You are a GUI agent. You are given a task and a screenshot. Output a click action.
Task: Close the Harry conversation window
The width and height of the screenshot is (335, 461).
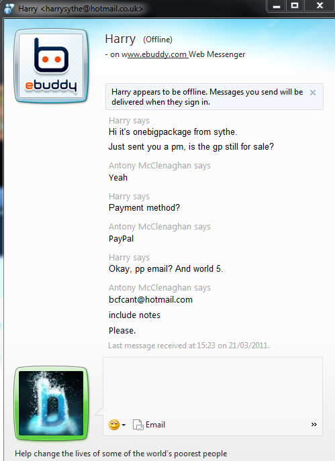coord(320,6)
